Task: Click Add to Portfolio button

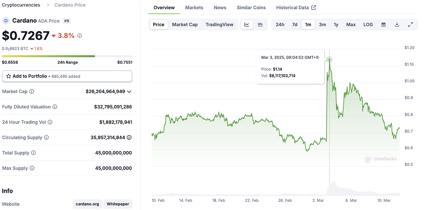Action: 67,76
